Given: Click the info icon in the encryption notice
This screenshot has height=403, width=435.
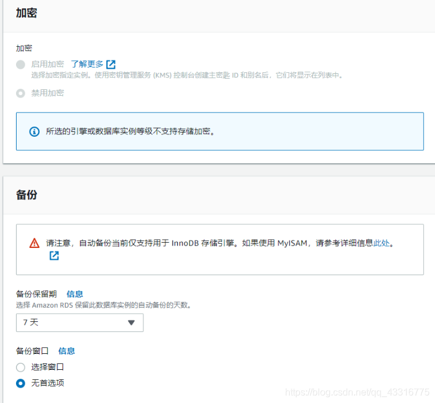Looking at the screenshot, I should pyautogui.click(x=34, y=131).
